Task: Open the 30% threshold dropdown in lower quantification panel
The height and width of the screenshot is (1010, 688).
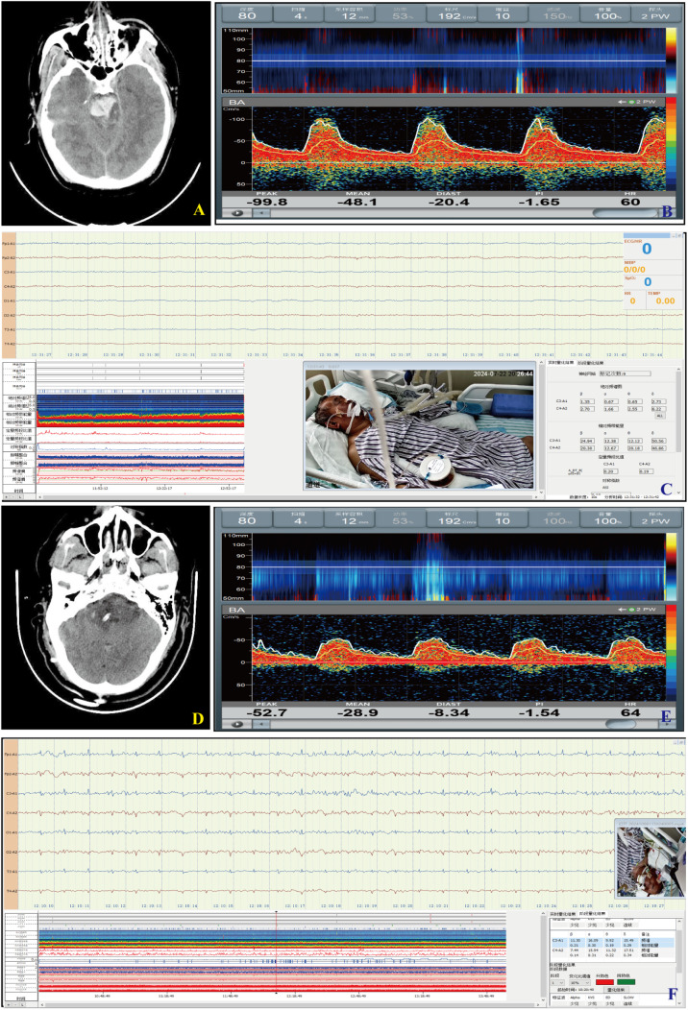Action: (x=579, y=982)
